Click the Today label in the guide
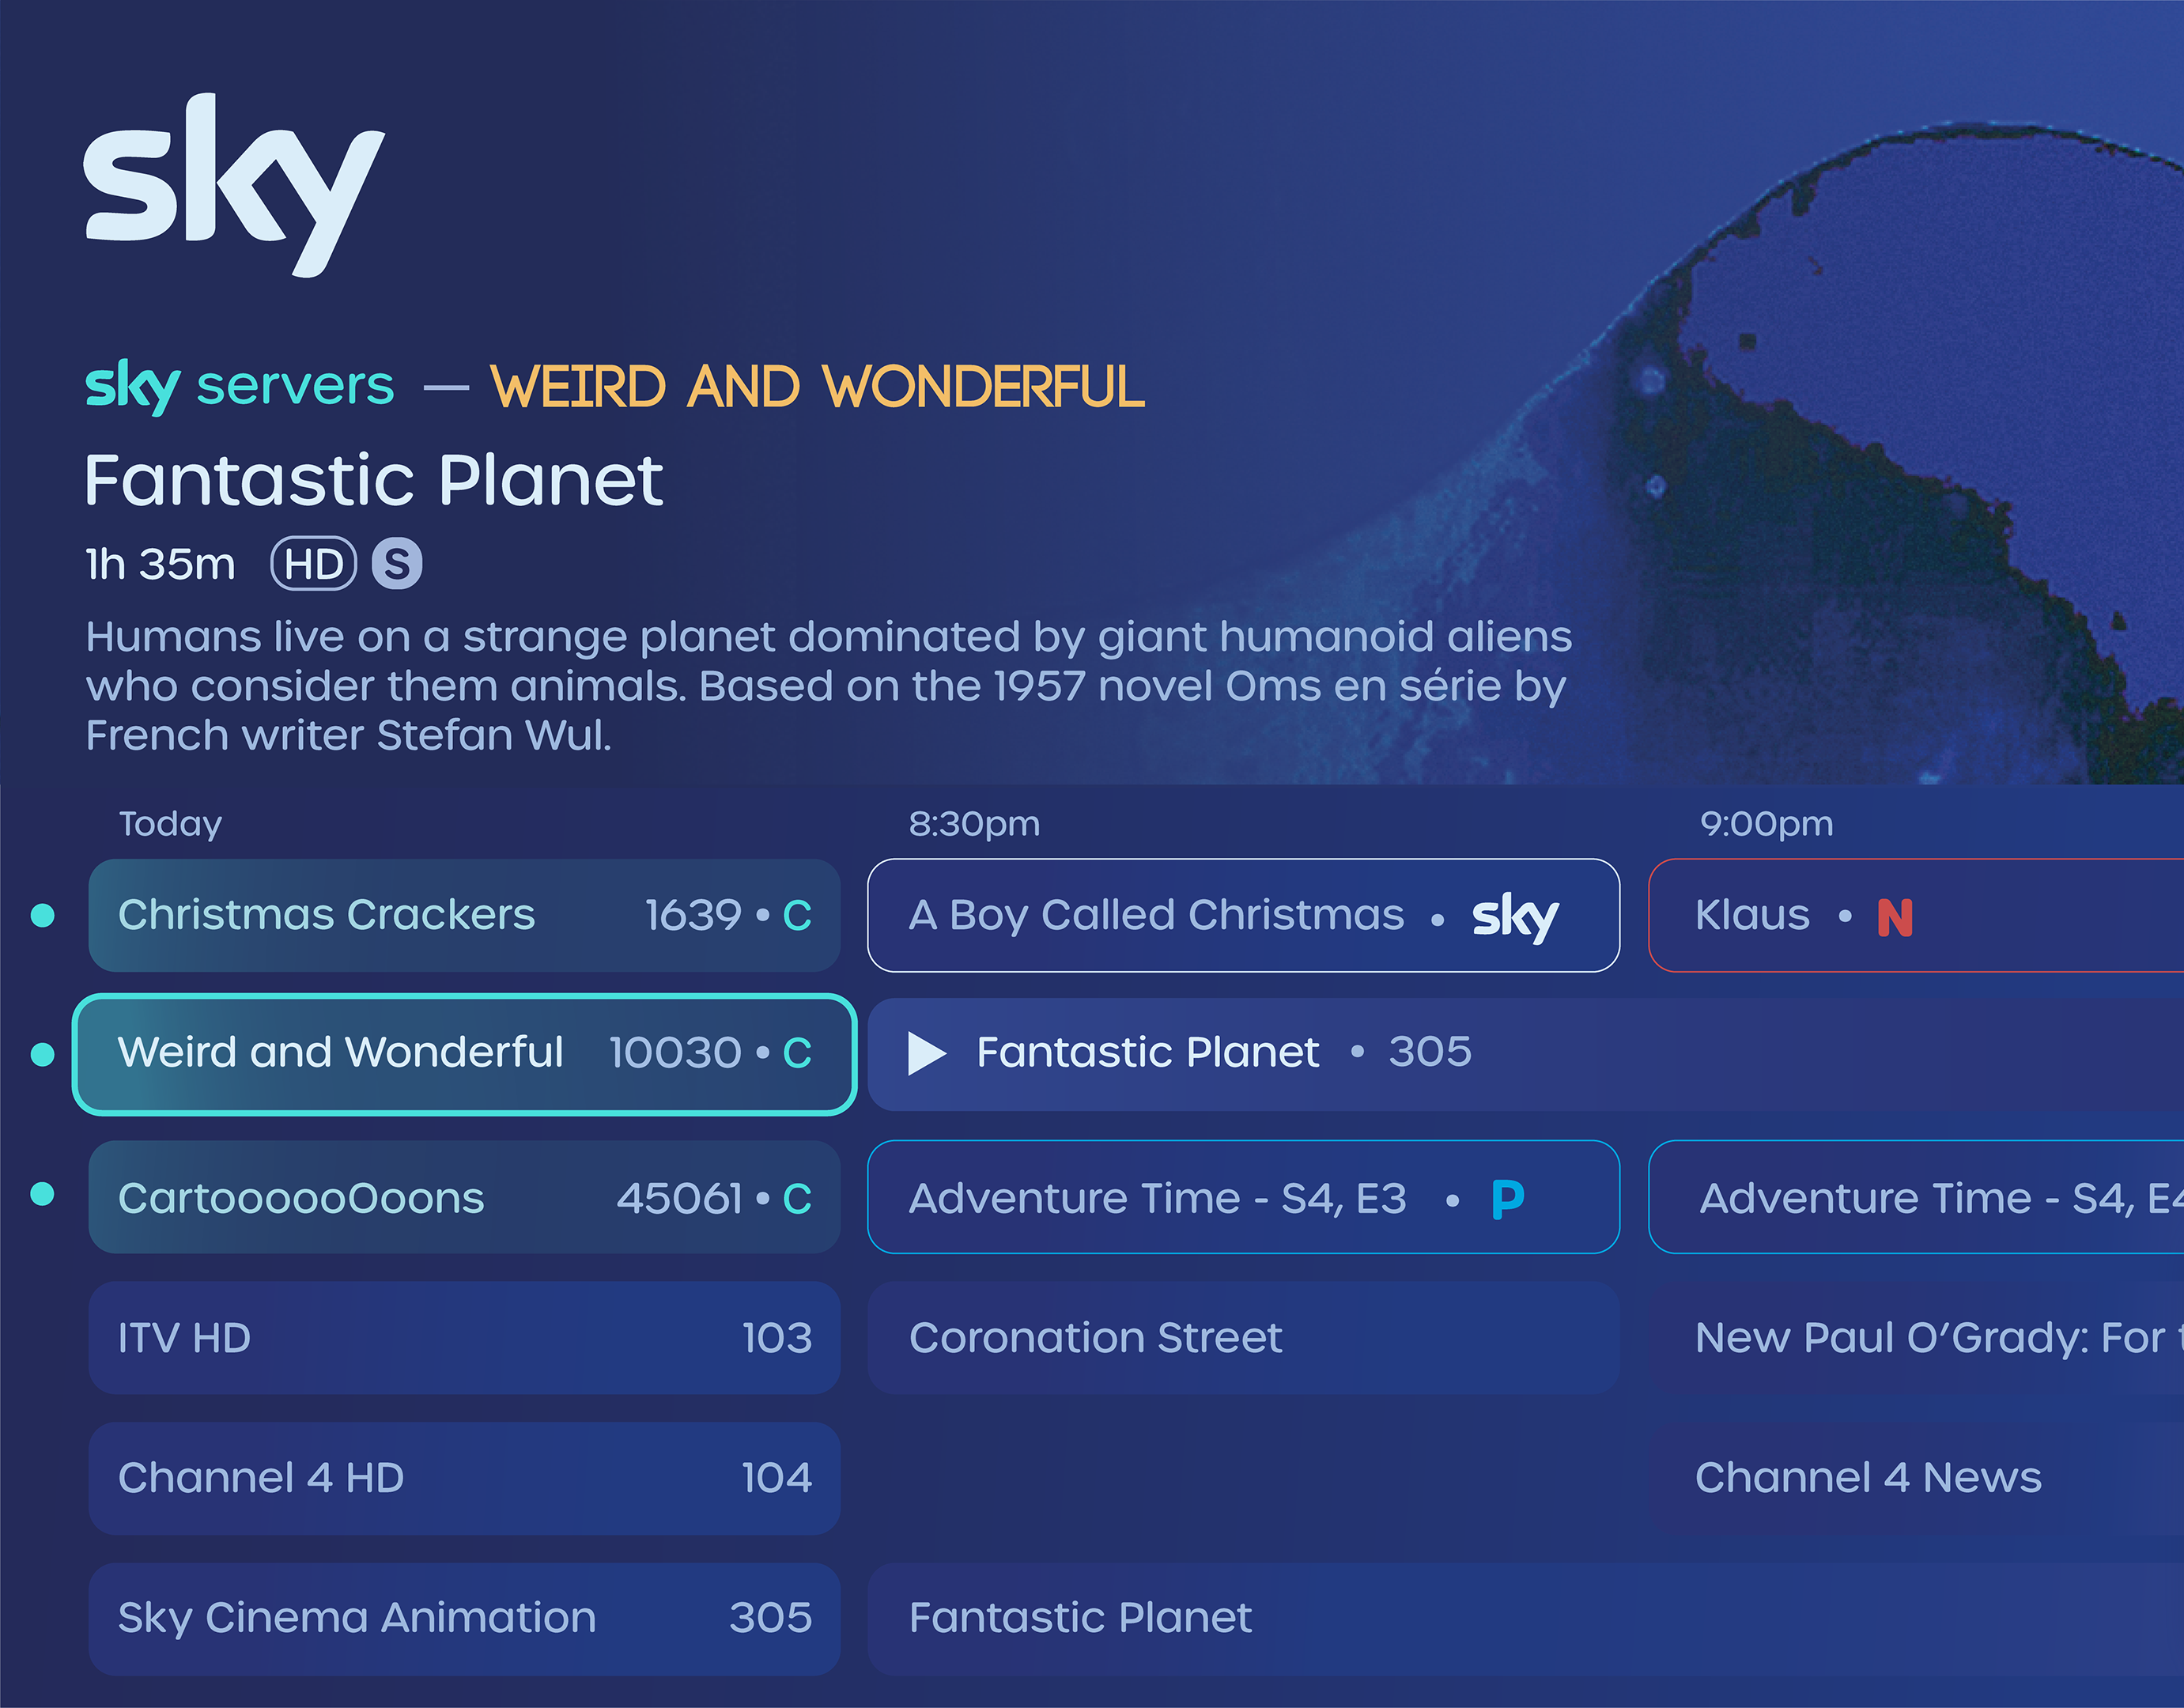 tap(170, 824)
